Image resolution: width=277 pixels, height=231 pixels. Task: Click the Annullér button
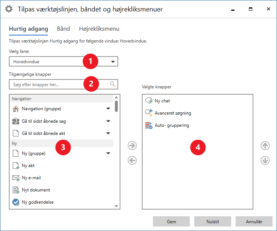point(254,221)
